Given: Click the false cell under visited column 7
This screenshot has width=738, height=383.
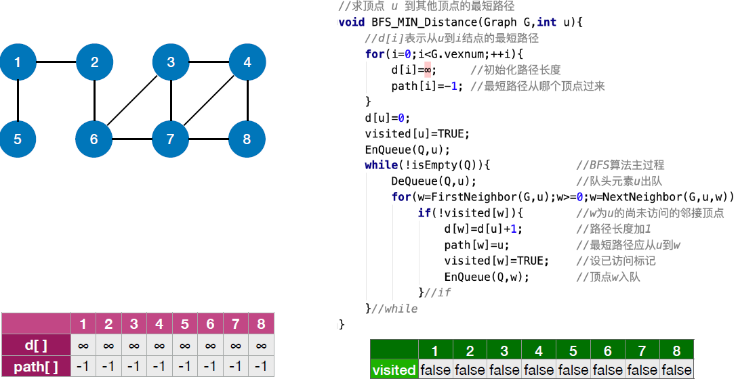Looking at the screenshot, I should (x=642, y=369).
